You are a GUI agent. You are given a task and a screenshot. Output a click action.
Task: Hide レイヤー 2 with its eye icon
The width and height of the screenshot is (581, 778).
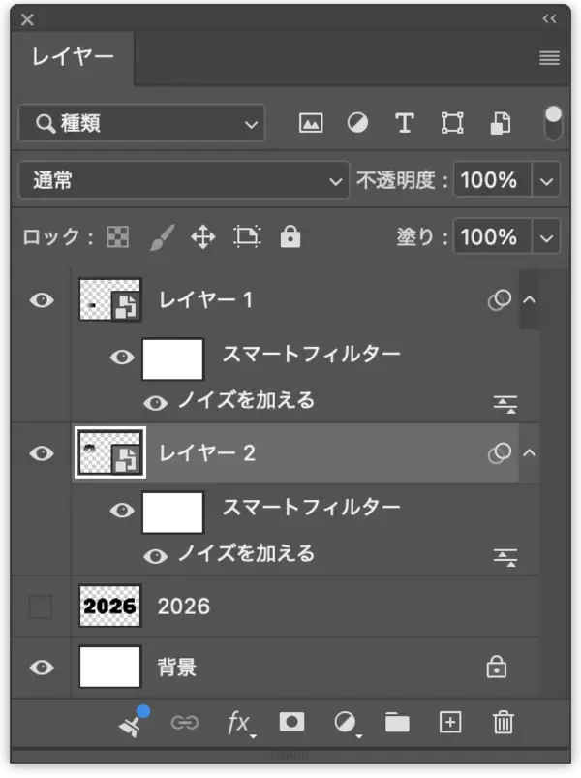(42, 453)
